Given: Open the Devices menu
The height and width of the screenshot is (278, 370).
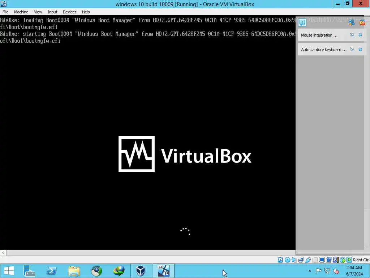Looking at the screenshot, I should pos(69,12).
